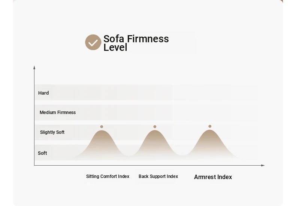Click the dot above Back Support peak
This screenshot has height=206, width=296.
point(155,126)
